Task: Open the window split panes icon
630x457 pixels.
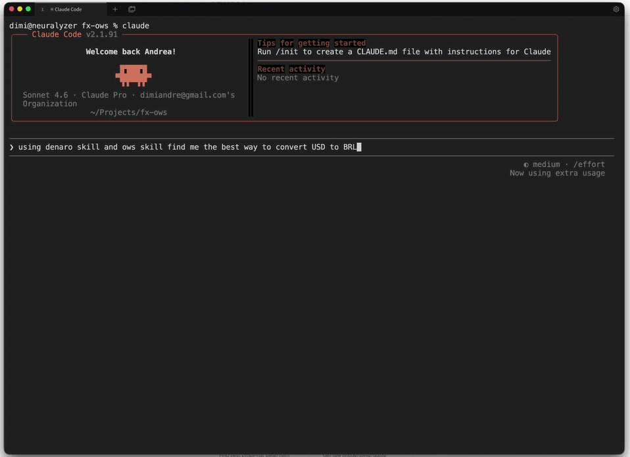Action: (x=132, y=9)
